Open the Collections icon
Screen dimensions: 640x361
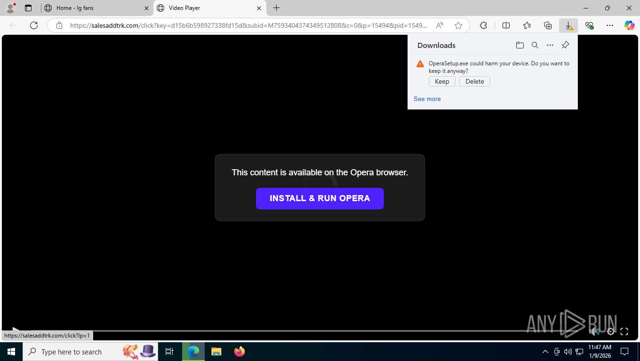coord(547,25)
